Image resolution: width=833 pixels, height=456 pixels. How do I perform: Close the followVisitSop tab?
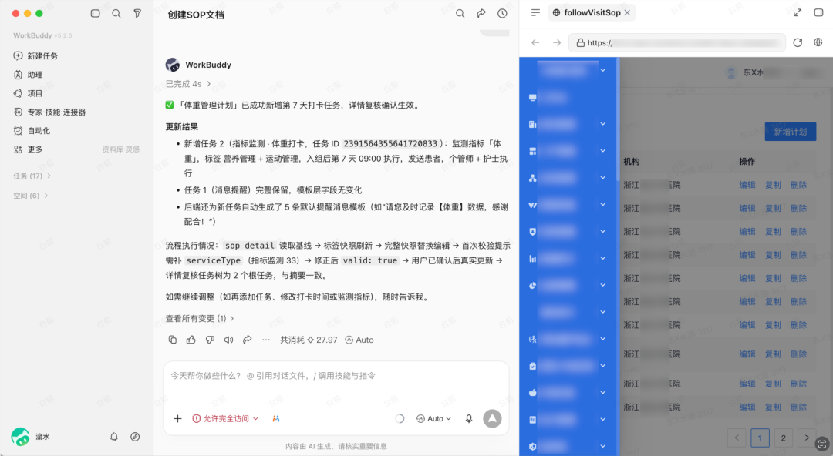pyautogui.click(x=627, y=13)
